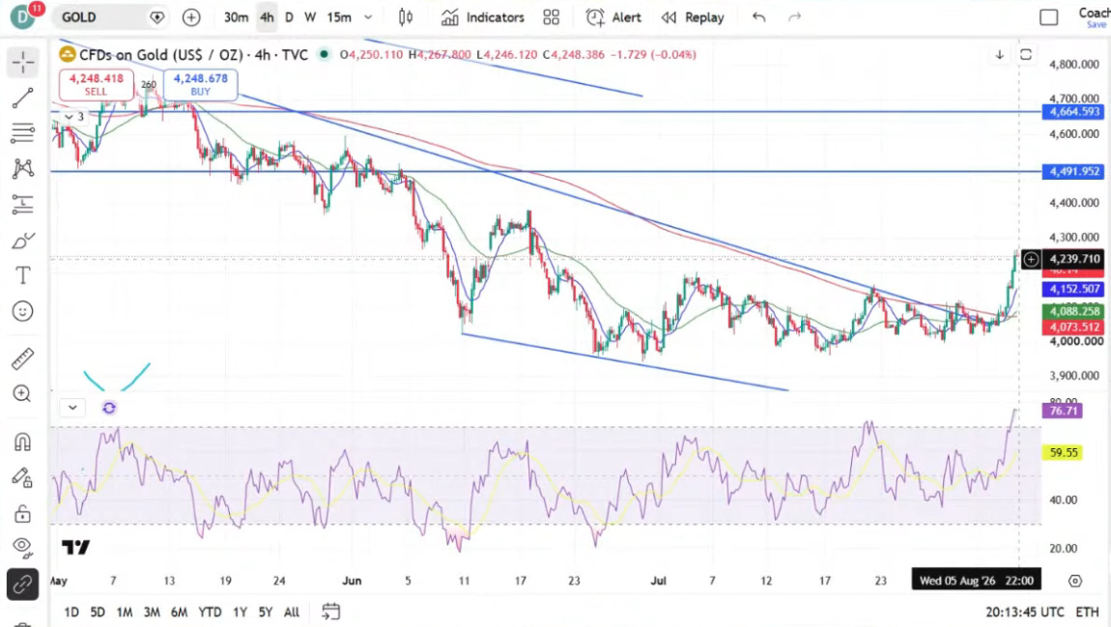
Task: Open indicator templates grid
Action: coord(552,17)
